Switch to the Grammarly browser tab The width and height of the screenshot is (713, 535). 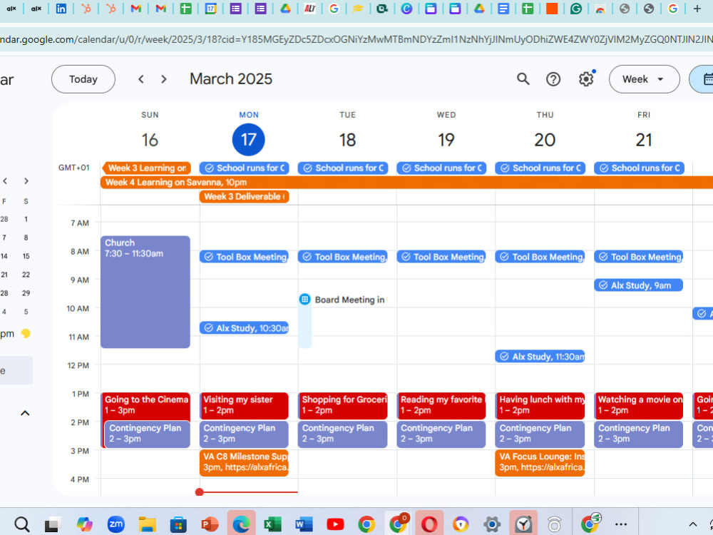click(576, 8)
